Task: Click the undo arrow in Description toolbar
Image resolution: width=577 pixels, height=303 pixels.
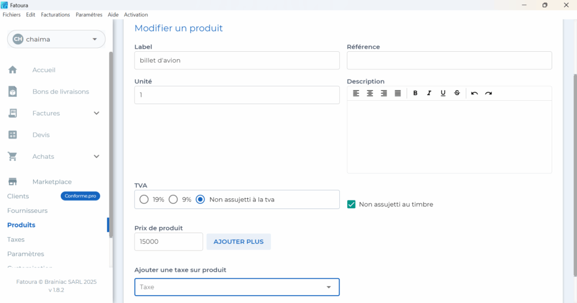Action: tap(474, 93)
